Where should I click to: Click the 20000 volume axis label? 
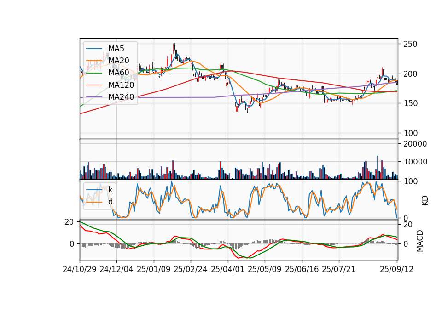coord(415,144)
